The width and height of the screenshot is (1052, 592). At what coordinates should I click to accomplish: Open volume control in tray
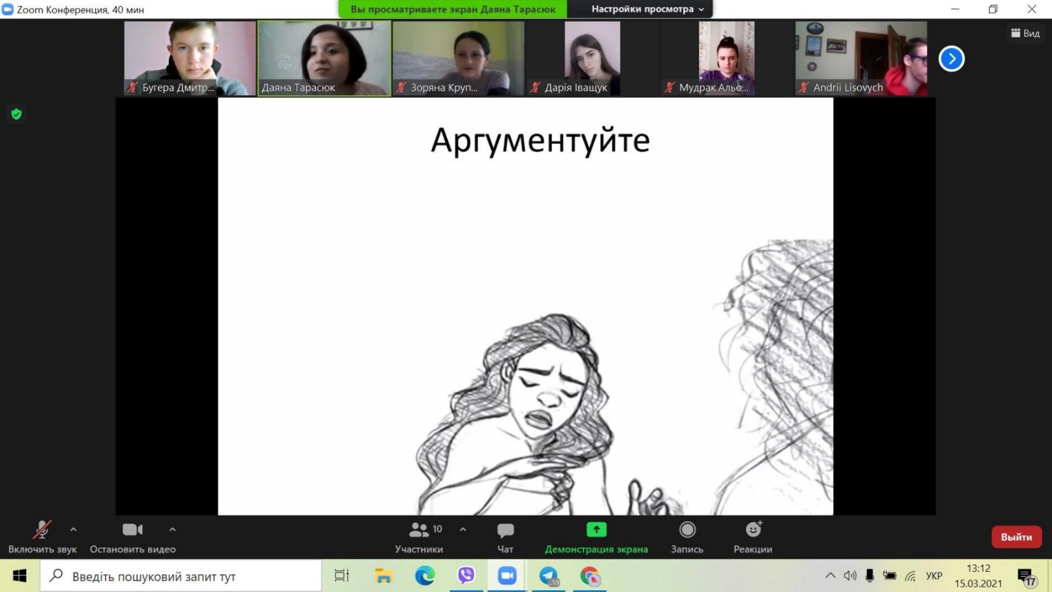click(850, 576)
